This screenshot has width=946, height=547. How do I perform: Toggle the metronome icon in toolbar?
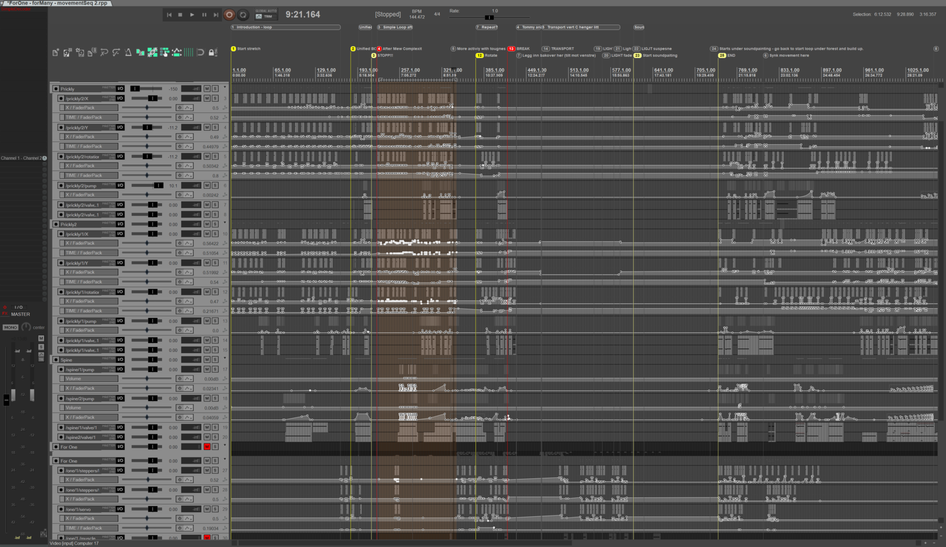pyautogui.click(x=128, y=53)
